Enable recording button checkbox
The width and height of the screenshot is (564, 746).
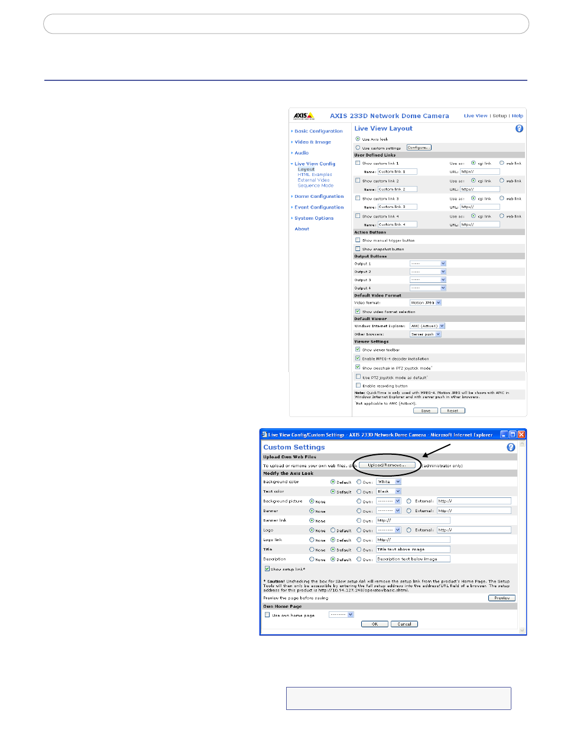click(x=358, y=386)
